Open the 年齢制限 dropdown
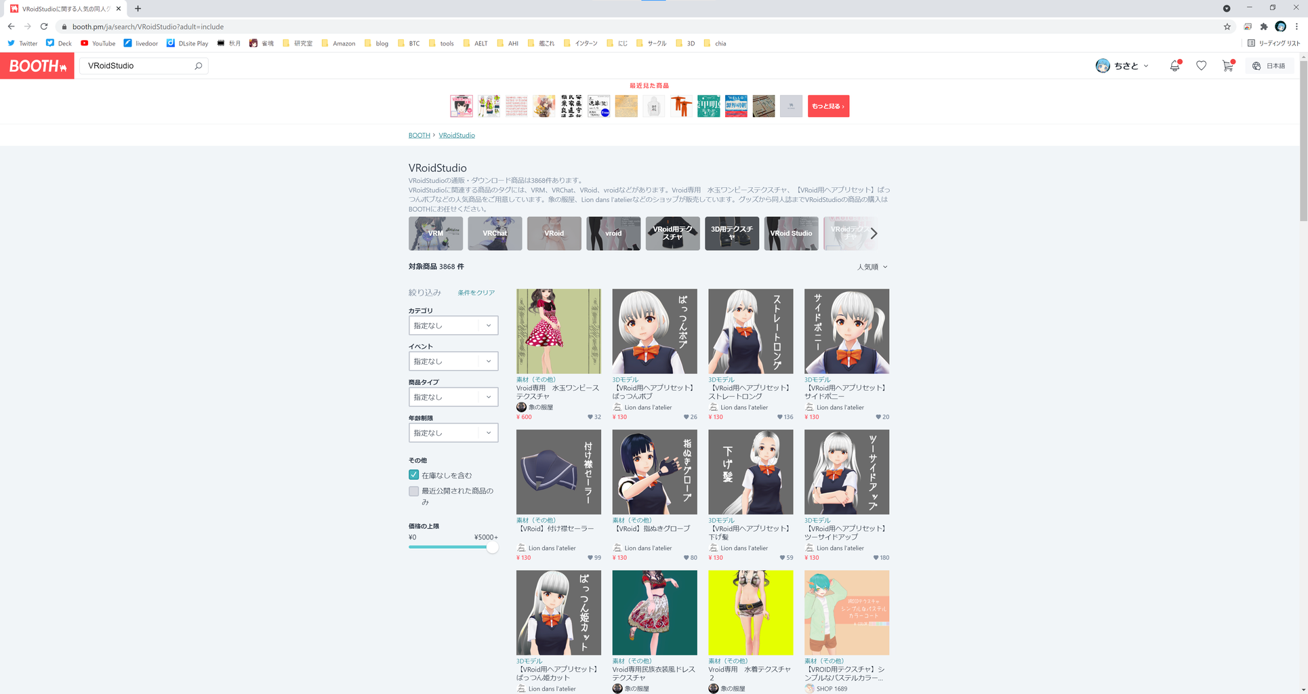 [453, 433]
